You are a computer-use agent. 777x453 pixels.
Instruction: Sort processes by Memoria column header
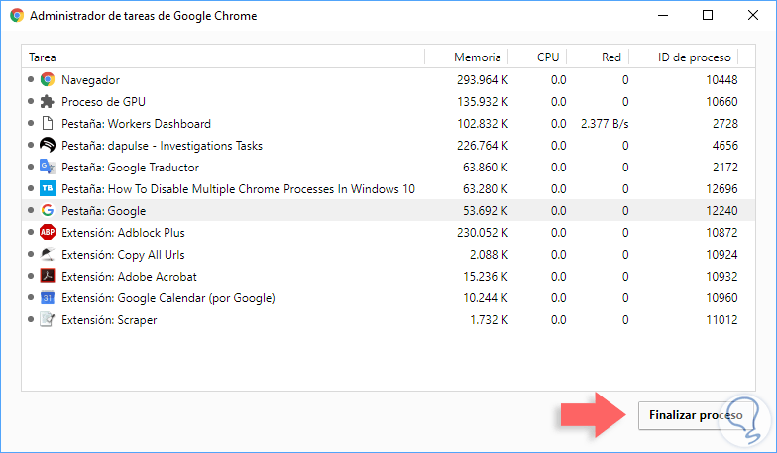477,57
